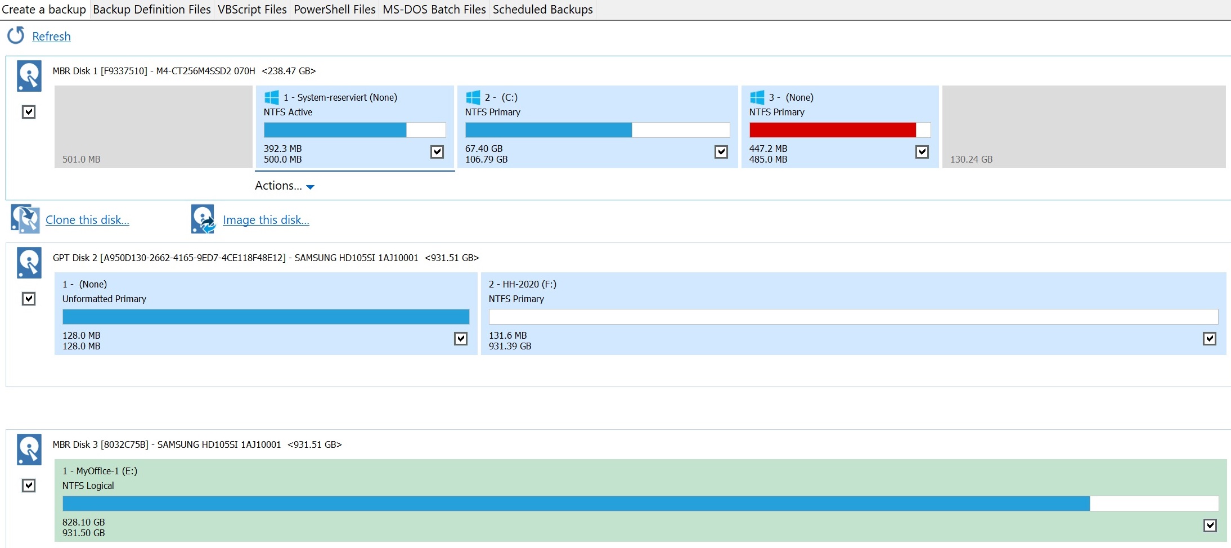Select the 501.0 MB unallocated space block

[x=154, y=127]
